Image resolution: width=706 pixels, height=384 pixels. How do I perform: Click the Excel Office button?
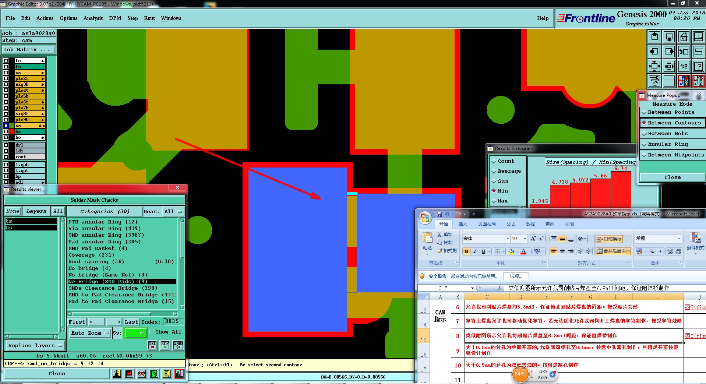(x=425, y=217)
